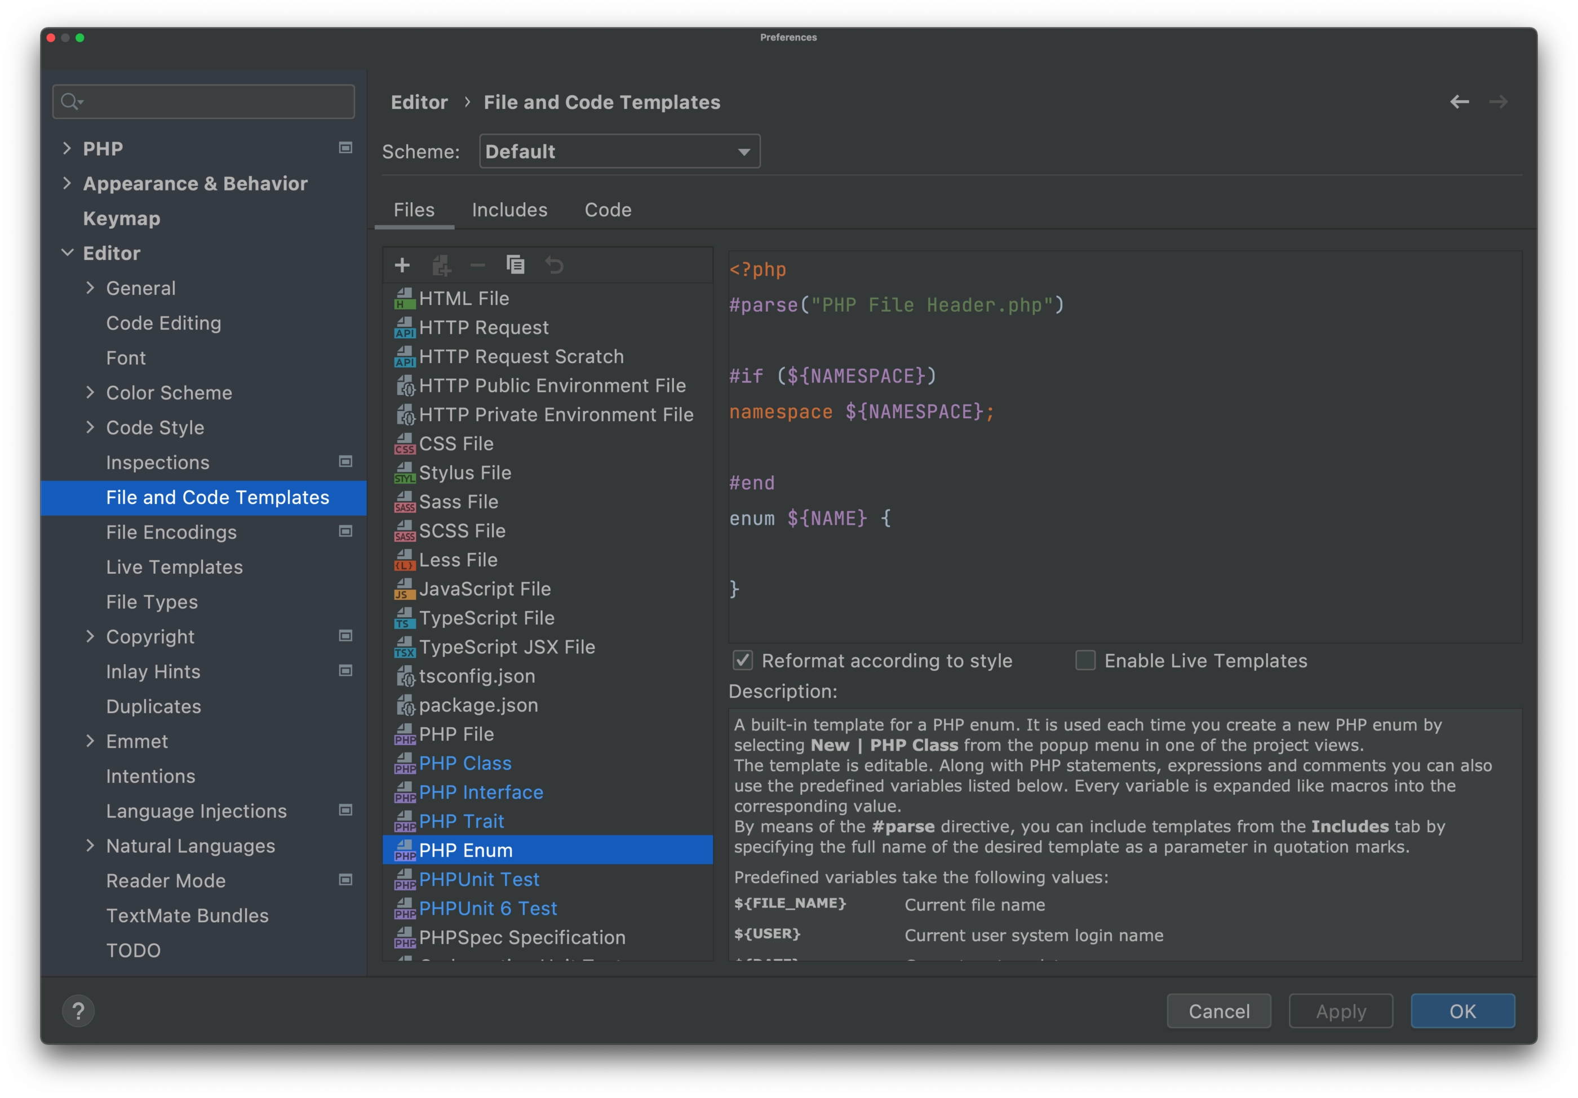Image resolution: width=1578 pixels, height=1098 pixels.
Task: Toggle Reformat according to style checkbox
Action: pyautogui.click(x=743, y=660)
